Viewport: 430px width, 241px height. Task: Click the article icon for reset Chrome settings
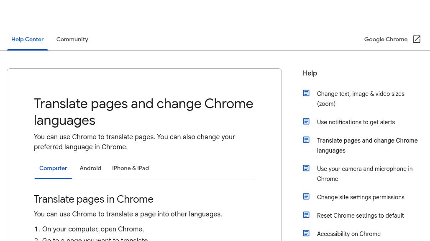306,215
